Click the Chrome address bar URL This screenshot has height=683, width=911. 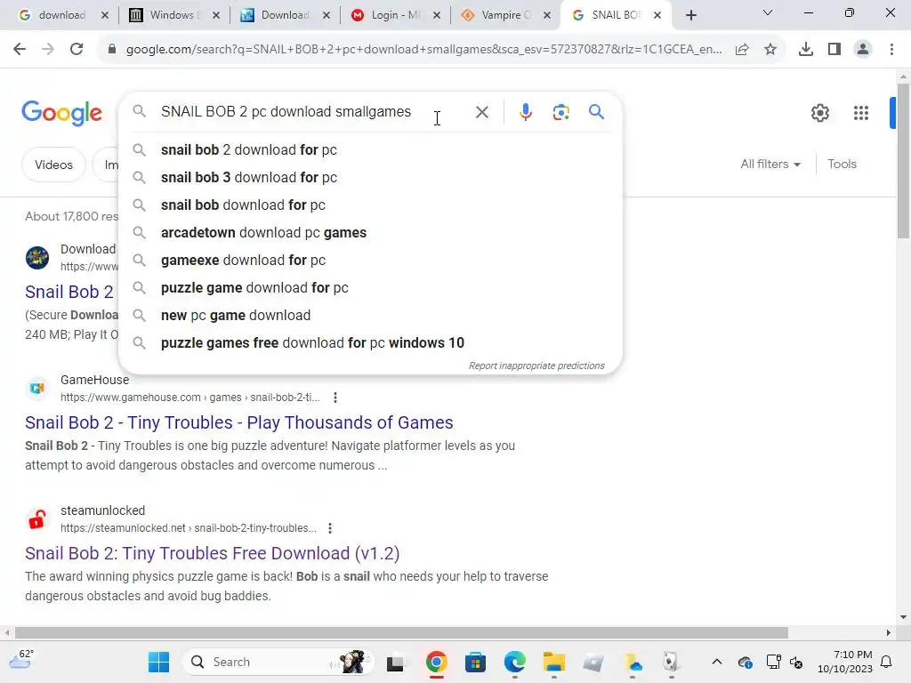coord(423,50)
